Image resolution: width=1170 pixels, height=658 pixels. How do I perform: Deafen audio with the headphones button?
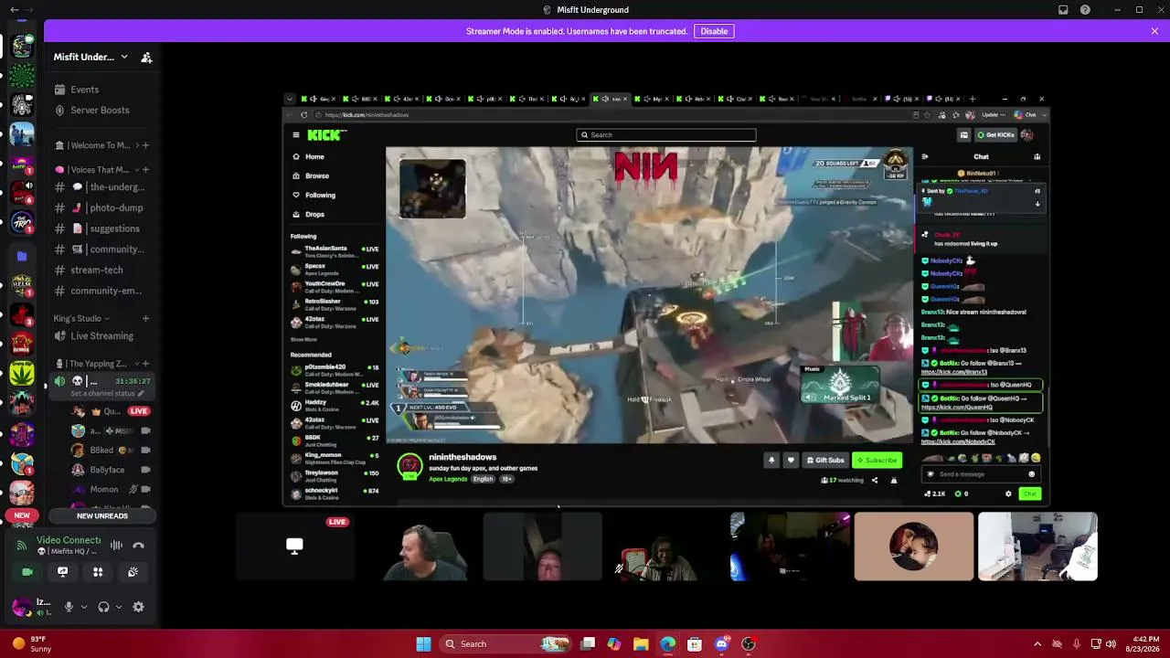103,607
